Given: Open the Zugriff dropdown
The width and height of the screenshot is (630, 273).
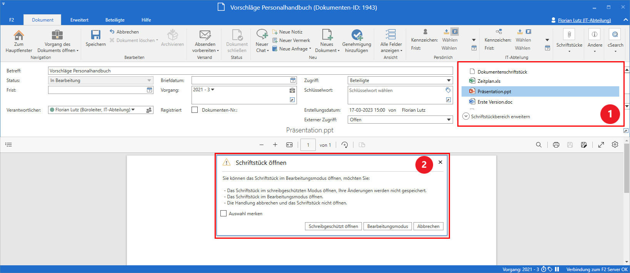Looking at the screenshot, I should (x=448, y=80).
